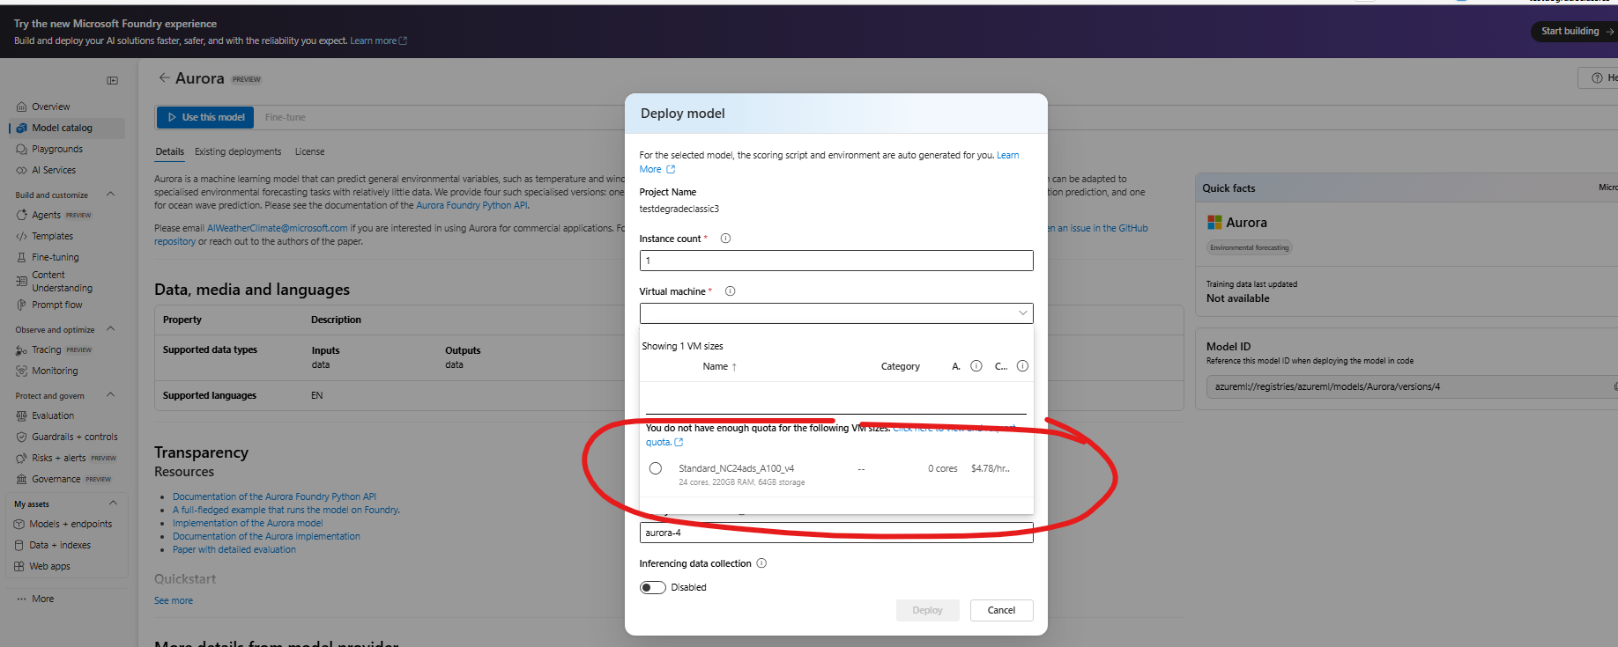Open Paper with detailed evaluation link

point(234,549)
